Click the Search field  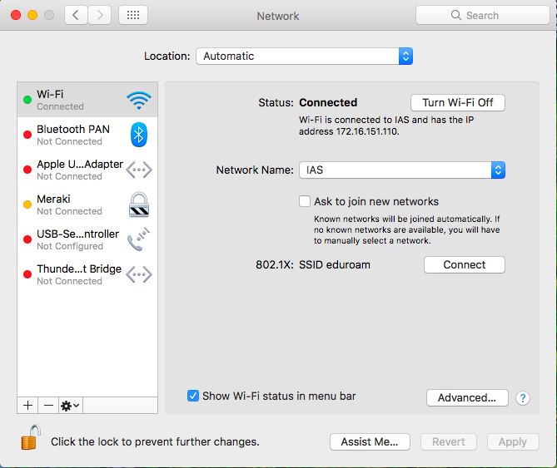coord(482,15)
